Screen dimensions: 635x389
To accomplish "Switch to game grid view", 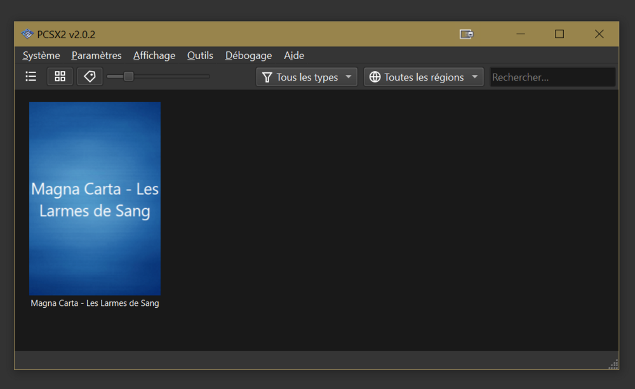I will coord(60,77).
